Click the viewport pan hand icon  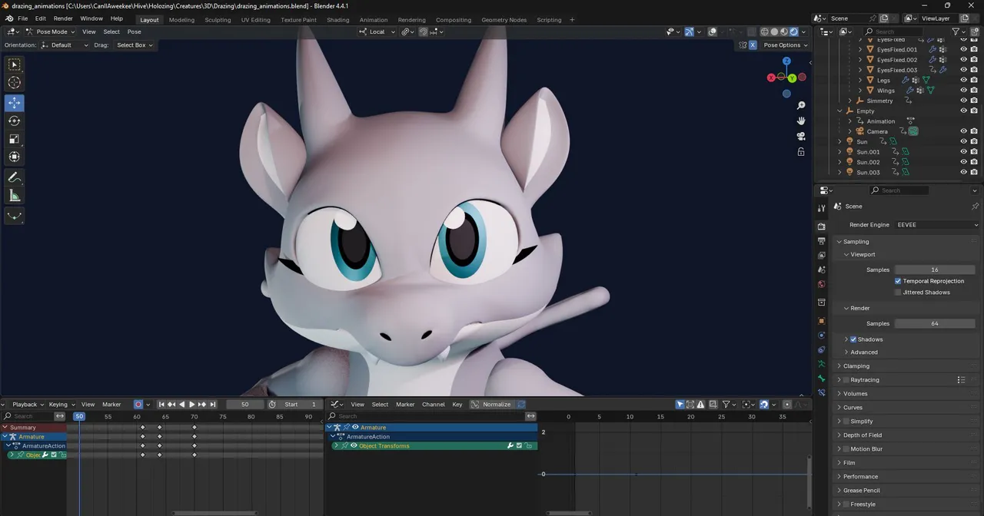(x=801, y=121)
